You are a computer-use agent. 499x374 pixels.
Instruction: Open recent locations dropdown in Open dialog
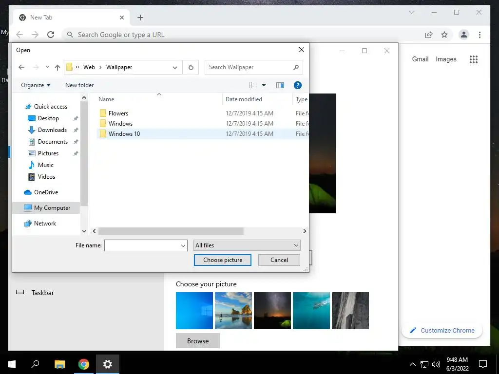[x=47, y=67]
